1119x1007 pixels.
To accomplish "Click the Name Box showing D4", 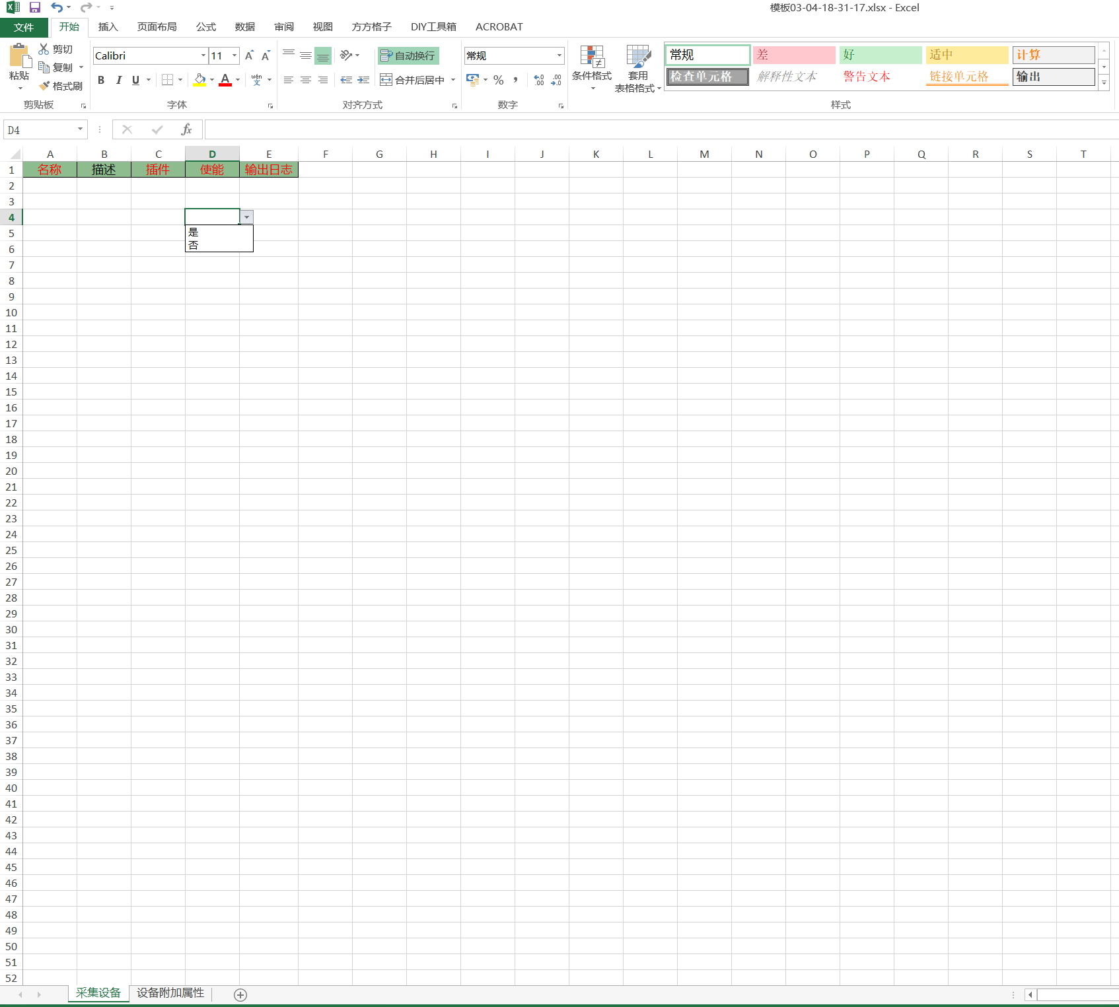I will click(40, 130).
